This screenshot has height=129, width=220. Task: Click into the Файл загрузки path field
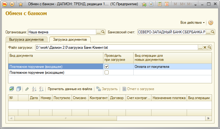[116, 48]
